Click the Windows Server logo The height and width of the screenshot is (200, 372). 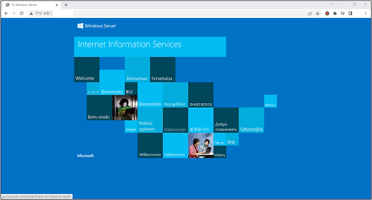click(97, 26)
